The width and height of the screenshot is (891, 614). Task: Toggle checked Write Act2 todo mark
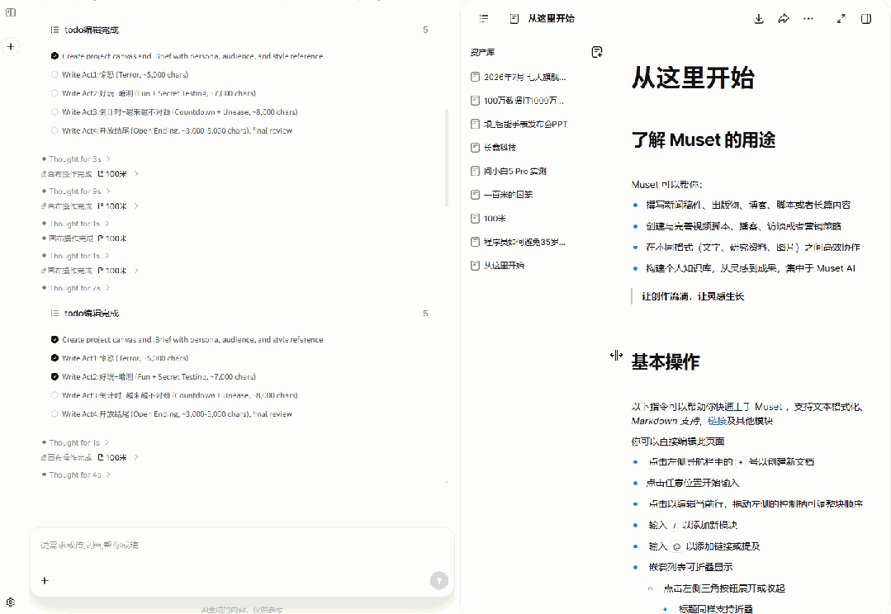[x=55, y=376]
